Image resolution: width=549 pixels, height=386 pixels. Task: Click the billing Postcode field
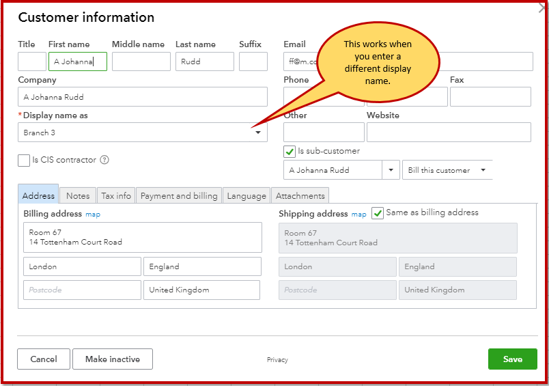82,290
